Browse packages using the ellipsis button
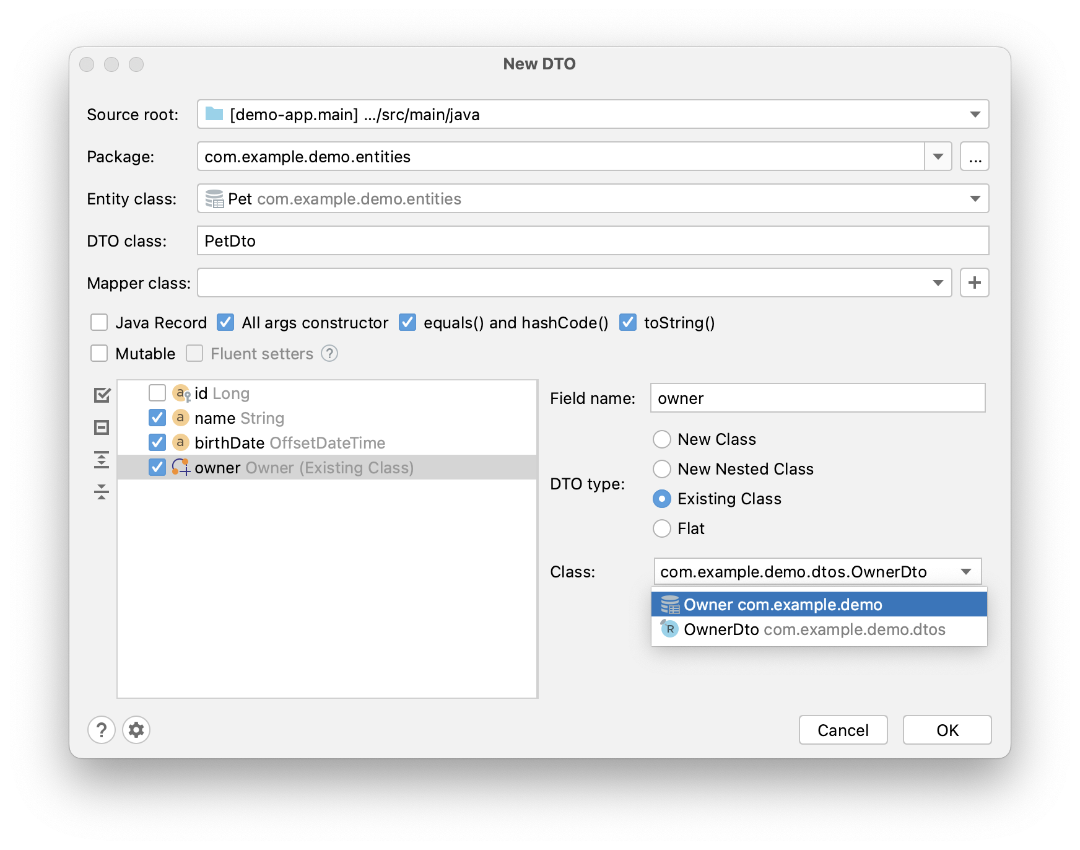Screen dimensions: 1080x850 (x=974, y=156)
